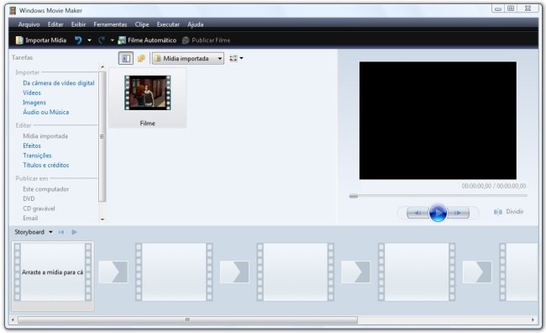Click the preview seek slider handle
Viewport: 546px width, 333px height.
[x=354, y=196]
